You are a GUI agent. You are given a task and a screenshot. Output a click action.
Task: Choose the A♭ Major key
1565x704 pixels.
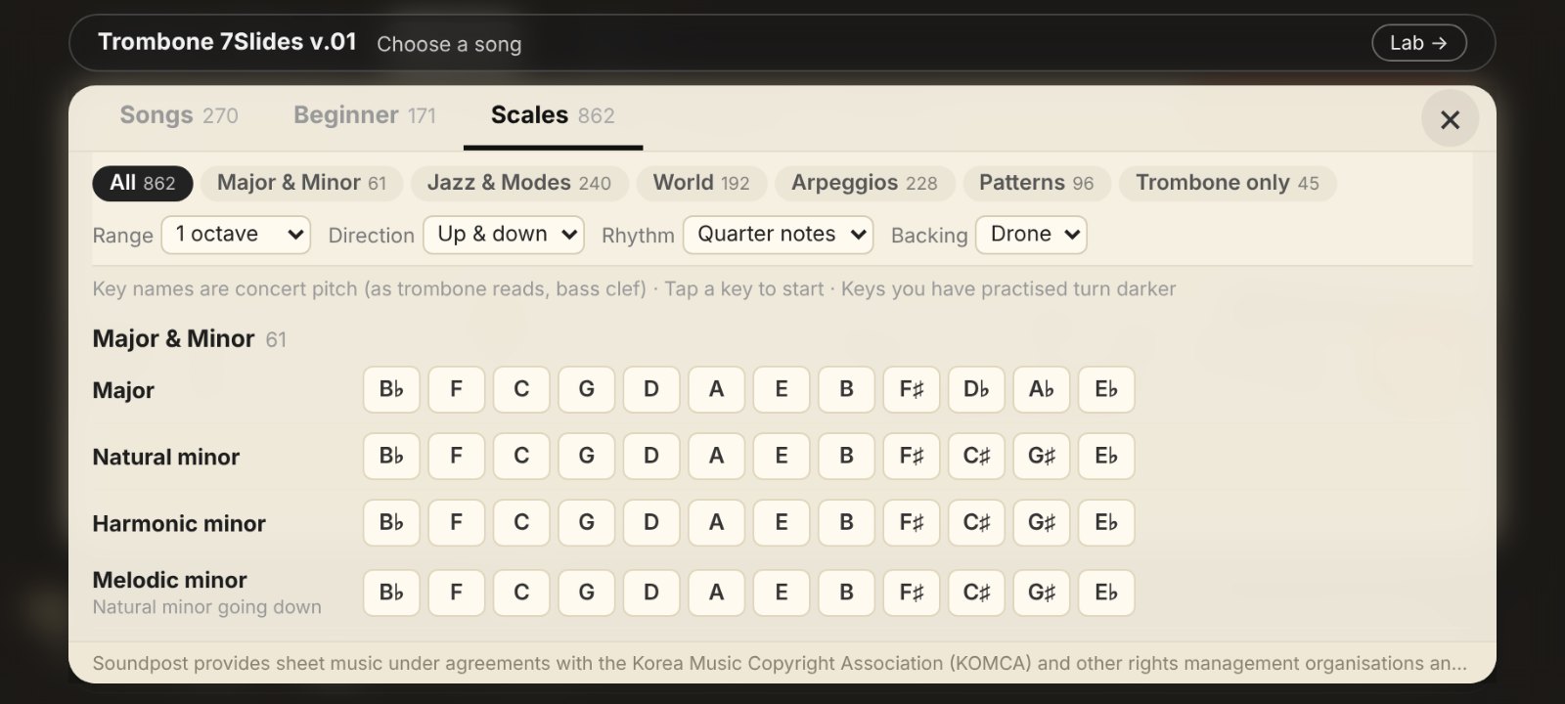(1042, 389)
